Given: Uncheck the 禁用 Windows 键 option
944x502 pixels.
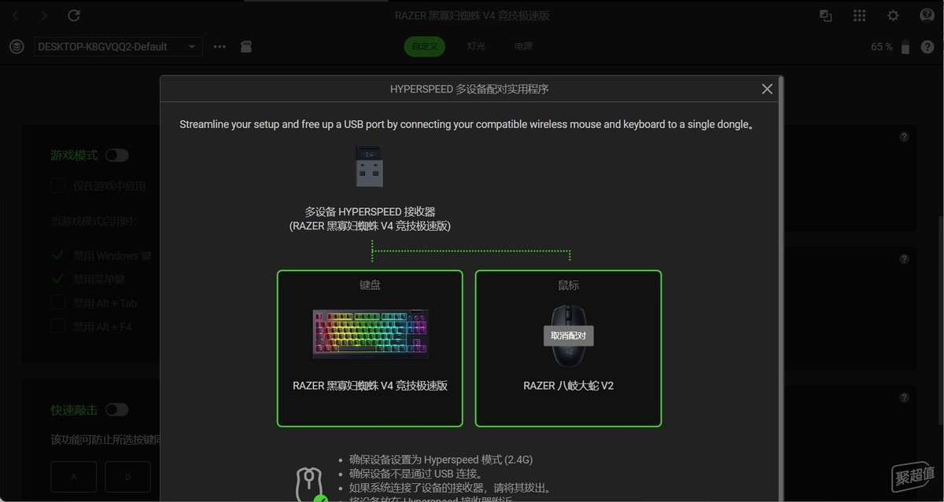Looking at the screenshot, I should point(57,256).
